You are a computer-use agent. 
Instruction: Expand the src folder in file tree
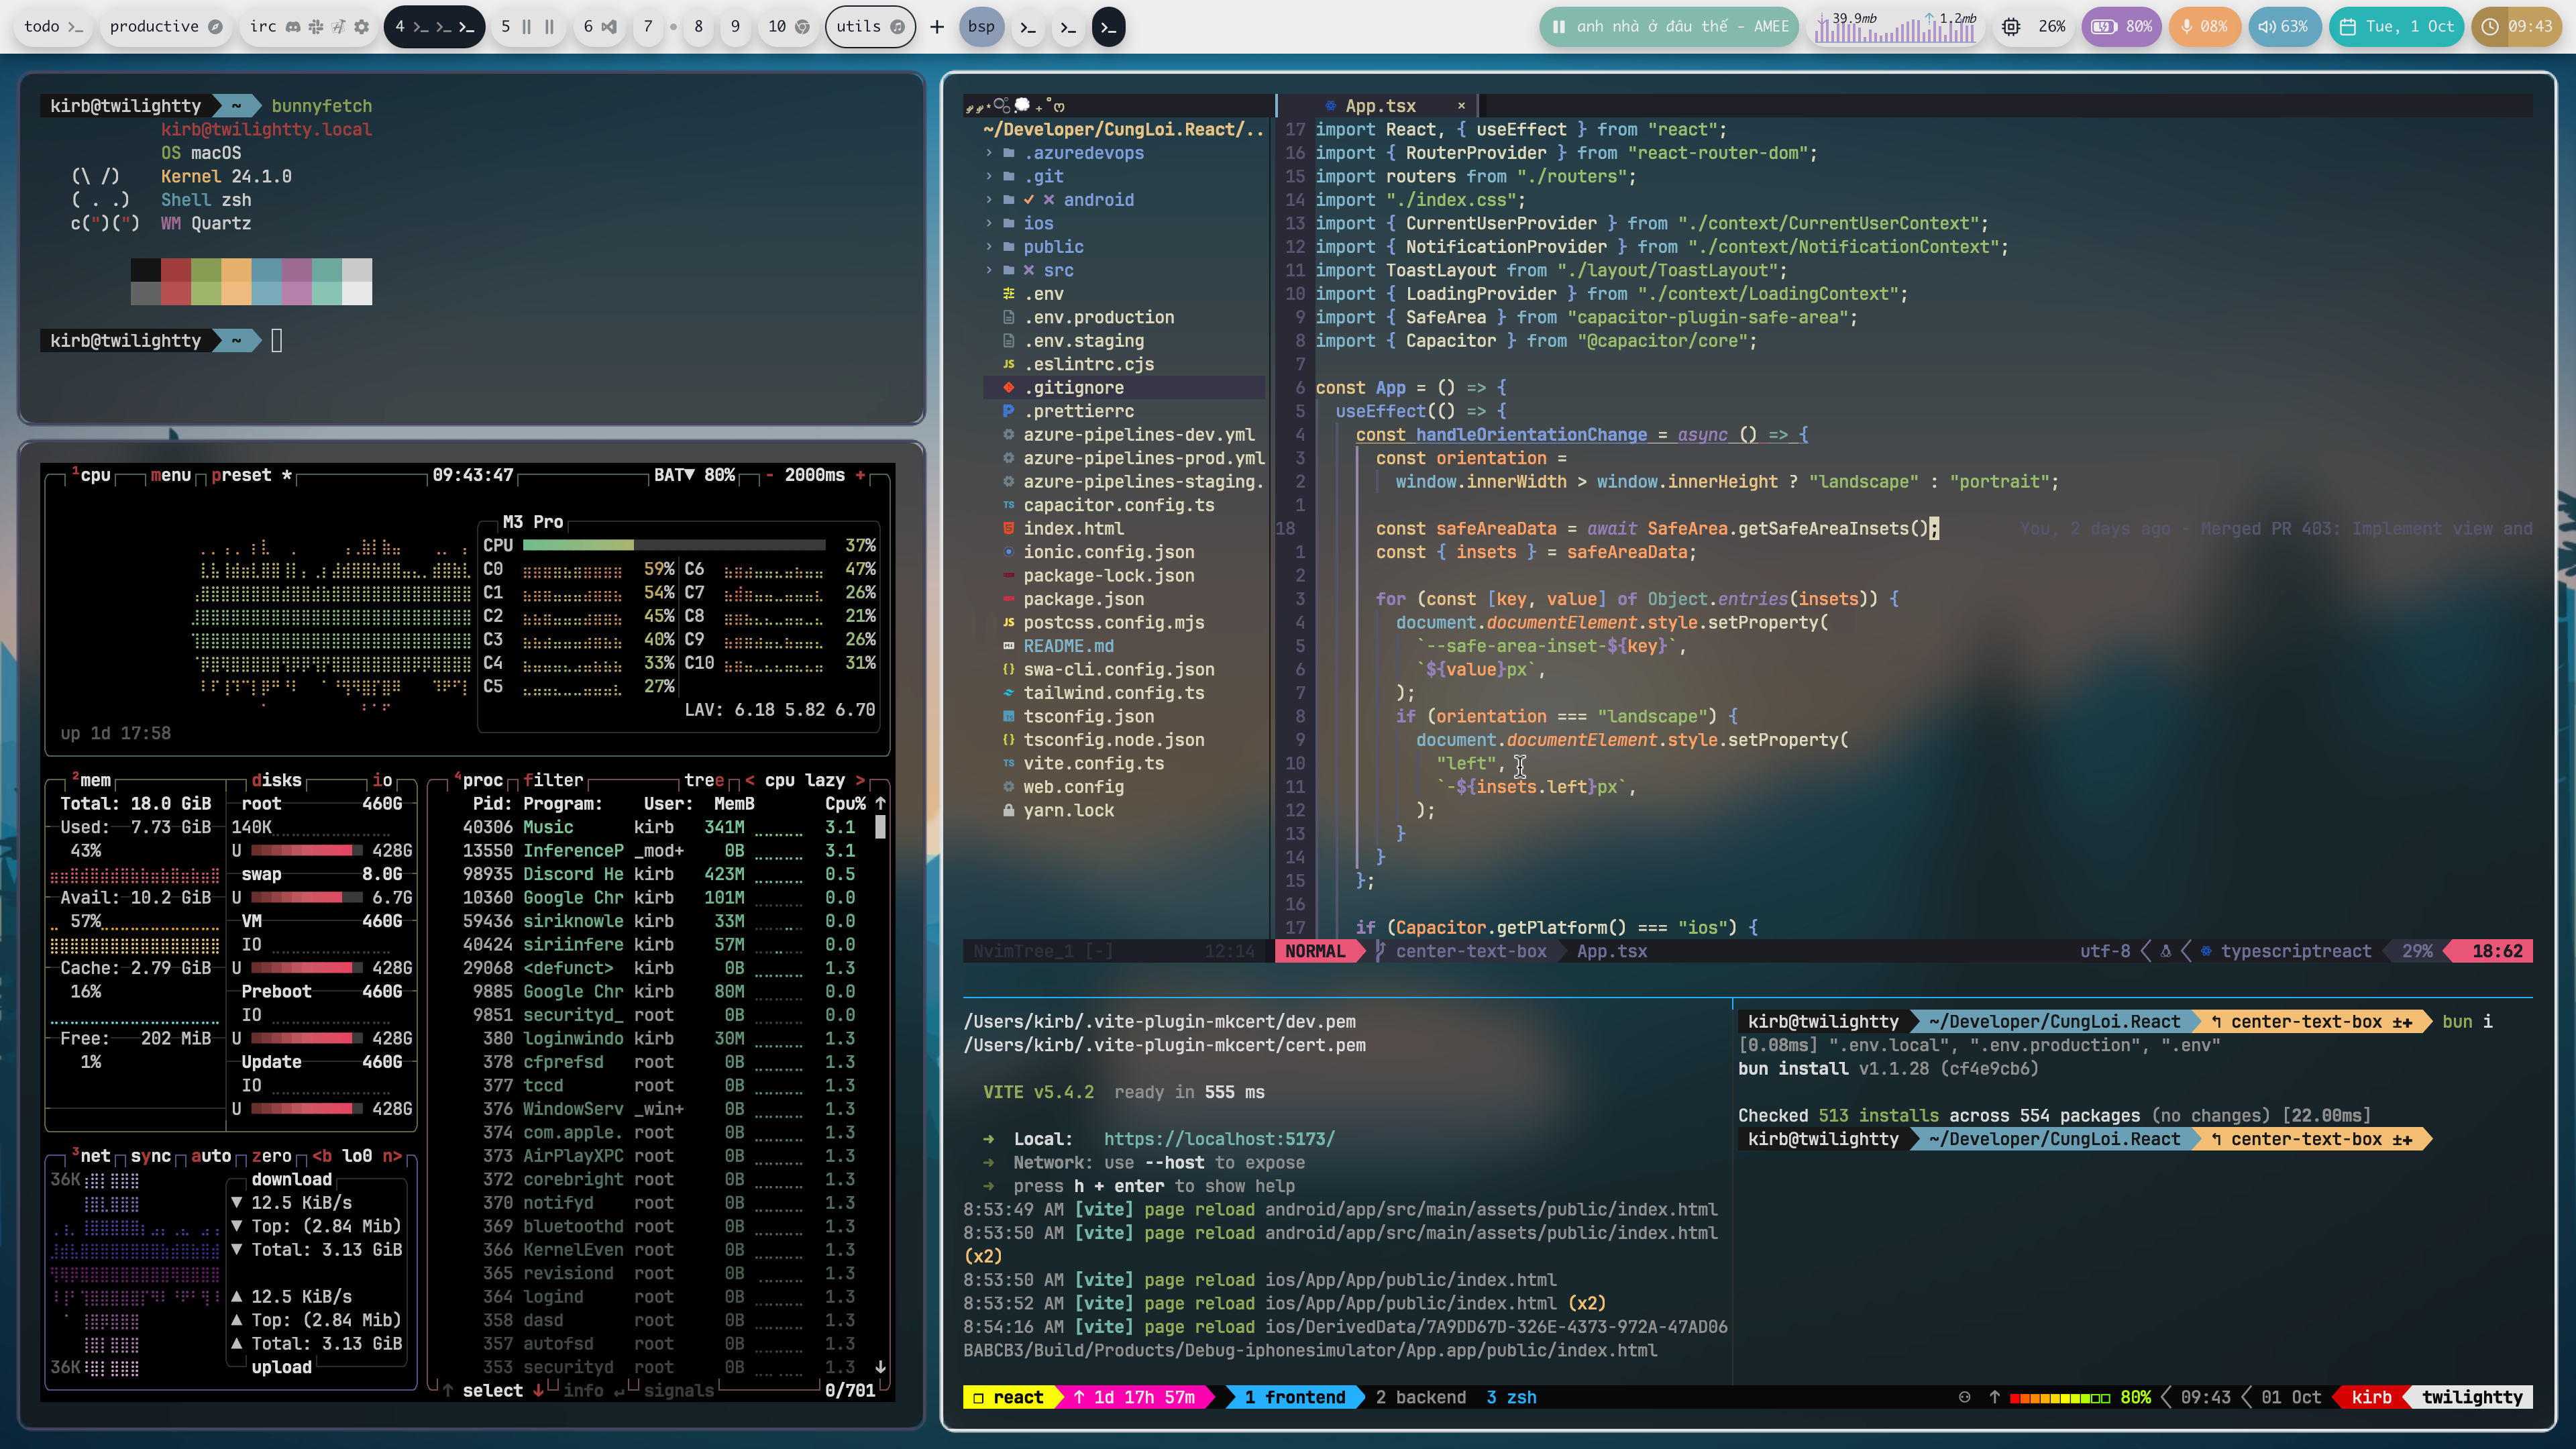(x=1029, y=271)
